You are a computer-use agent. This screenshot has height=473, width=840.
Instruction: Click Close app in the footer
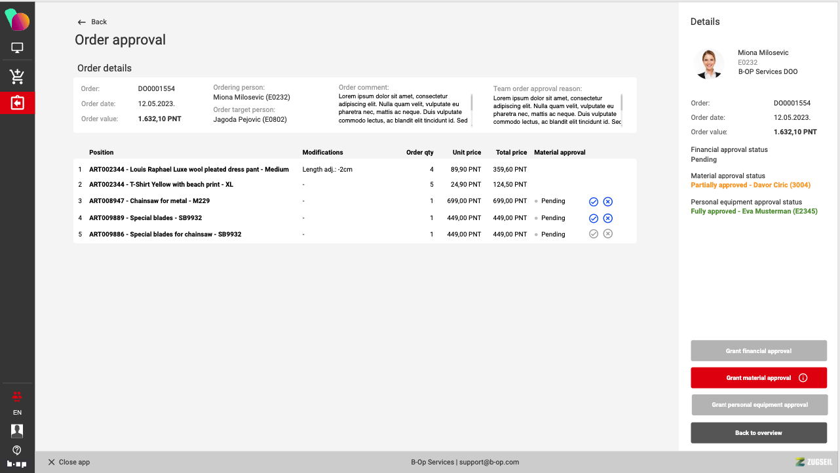pyautogui.click(x=69, y=462)
